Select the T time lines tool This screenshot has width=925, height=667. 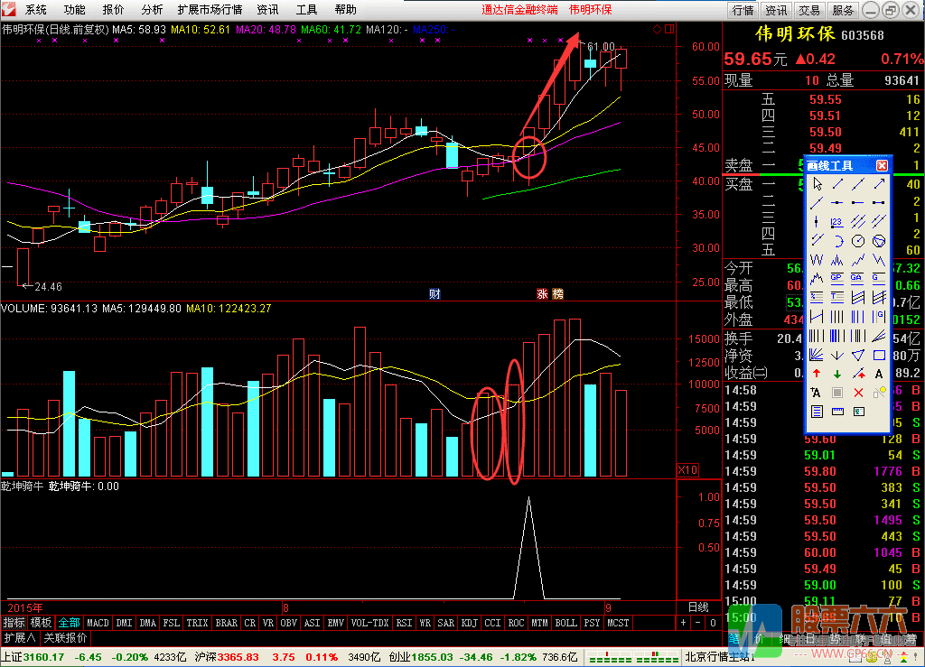coord(837,298)
